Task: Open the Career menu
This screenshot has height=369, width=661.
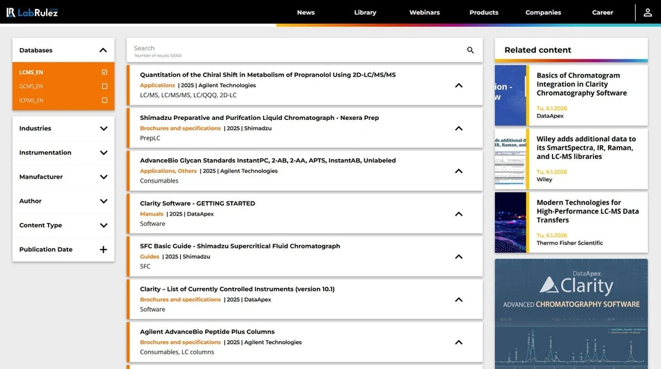Action: click(x=602, y=13)
